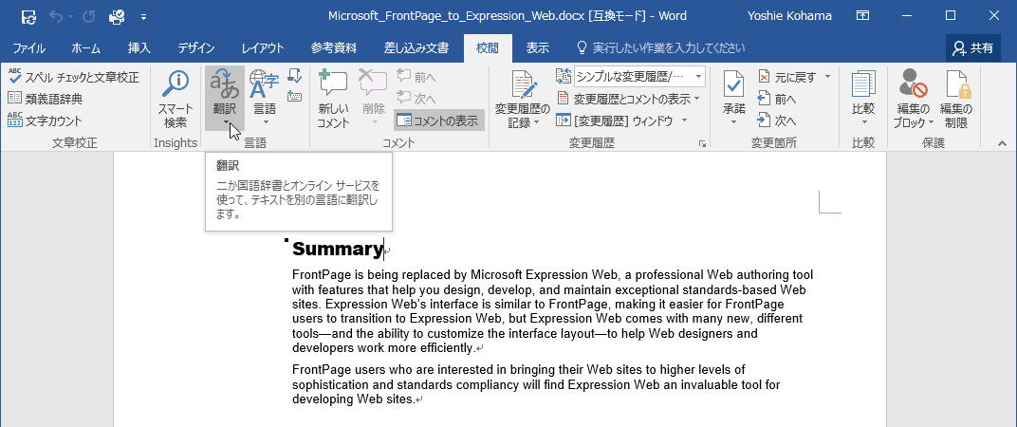The image size is (1017, 427).
Task: Switch to the デザイン tab
Action: (195, 48)
